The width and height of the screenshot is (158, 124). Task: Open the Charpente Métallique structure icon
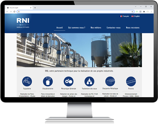110,81
